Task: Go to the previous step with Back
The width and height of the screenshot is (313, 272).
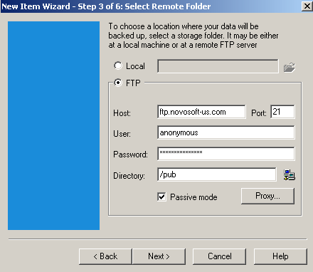Action: point(105,256)
